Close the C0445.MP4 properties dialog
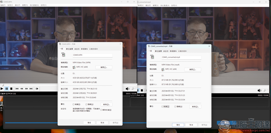This screenshot has width=271, height=133. point(120,44)
